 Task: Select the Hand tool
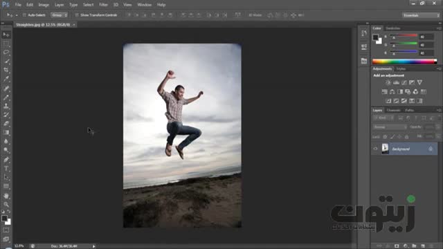(6, 196)
